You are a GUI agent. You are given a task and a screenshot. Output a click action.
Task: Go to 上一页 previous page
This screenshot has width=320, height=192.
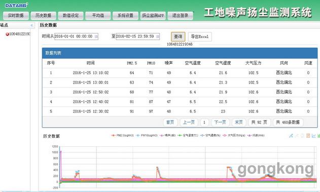(189, 122)
